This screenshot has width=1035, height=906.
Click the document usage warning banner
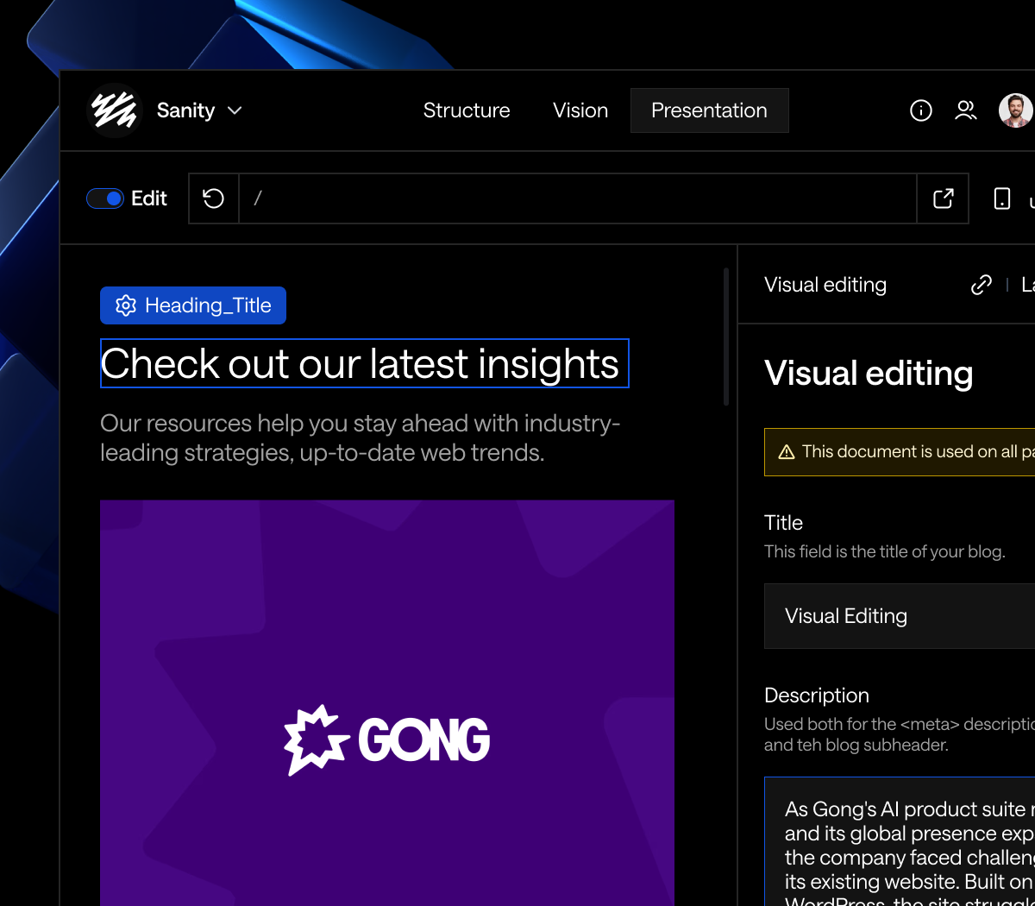pos(900,452)
